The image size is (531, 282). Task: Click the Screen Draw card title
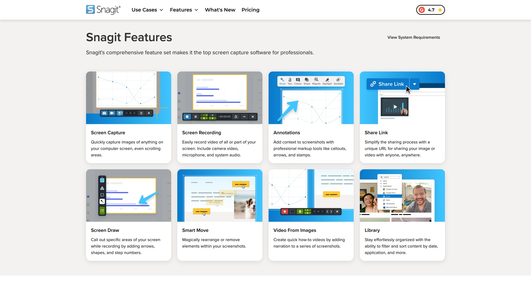coord(105,230)
